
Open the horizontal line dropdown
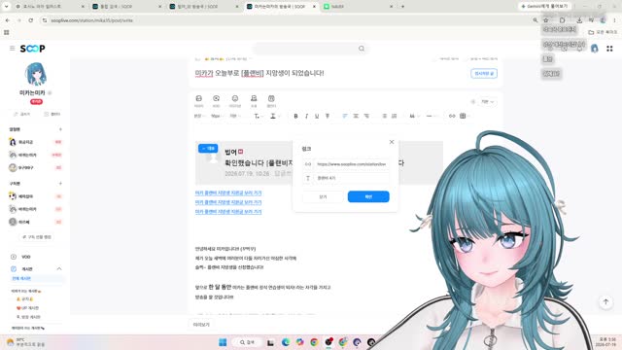[431, 116]
